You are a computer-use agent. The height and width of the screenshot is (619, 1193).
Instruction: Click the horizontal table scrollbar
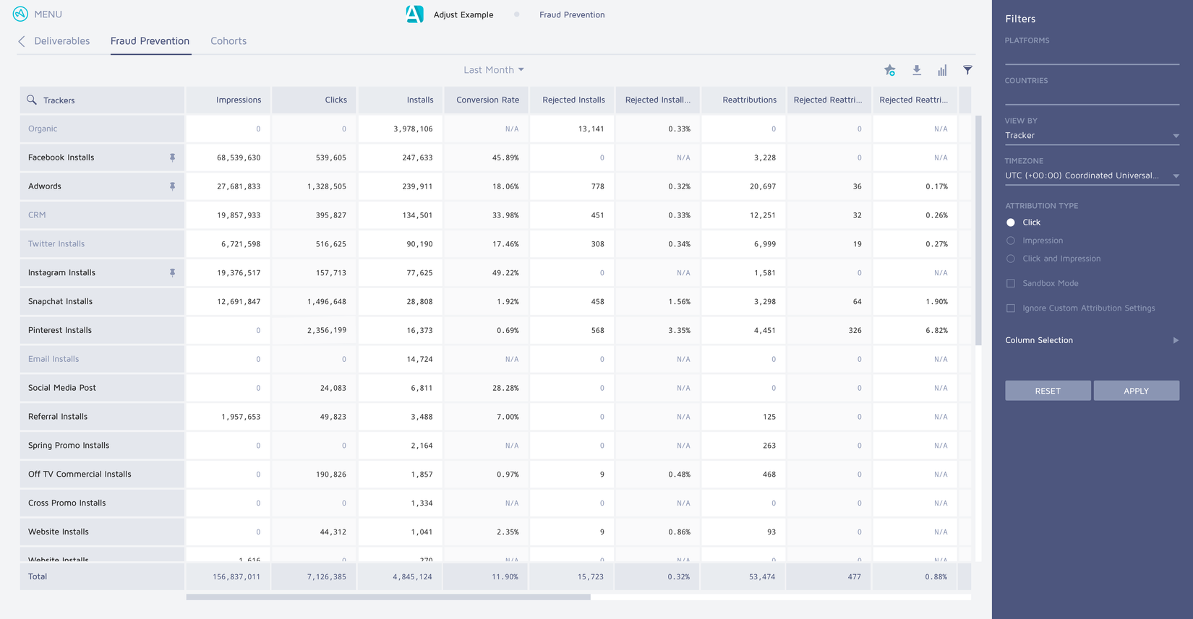tap(388, 597)
